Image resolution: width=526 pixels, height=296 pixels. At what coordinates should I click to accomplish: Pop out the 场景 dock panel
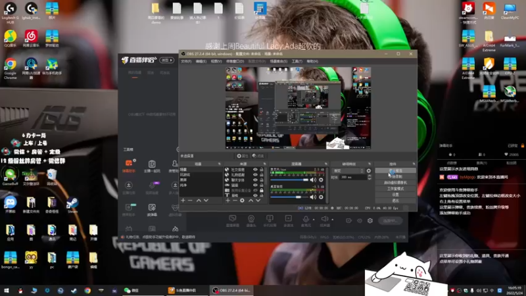[220, 164]
